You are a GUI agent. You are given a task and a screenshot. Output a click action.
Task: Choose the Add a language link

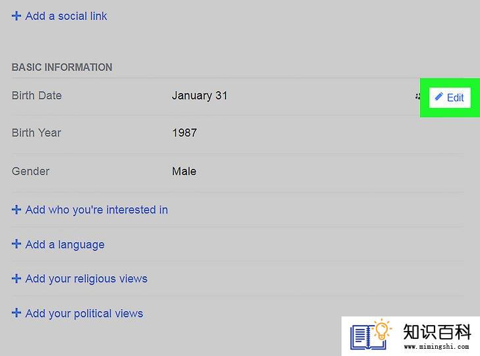65,245
